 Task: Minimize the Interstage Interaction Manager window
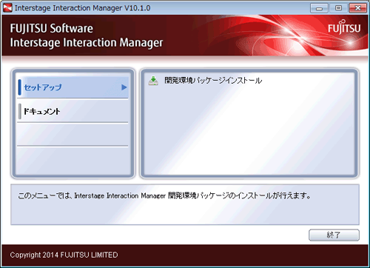click(319, 8)
